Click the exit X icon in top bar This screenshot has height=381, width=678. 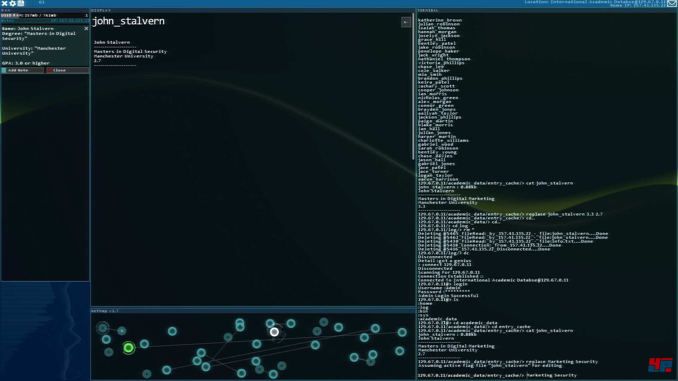tap(5, 3)
